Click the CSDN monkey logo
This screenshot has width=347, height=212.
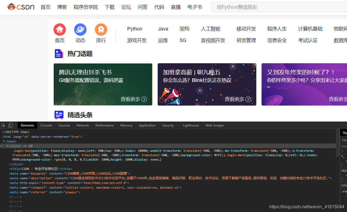[21, 7]
